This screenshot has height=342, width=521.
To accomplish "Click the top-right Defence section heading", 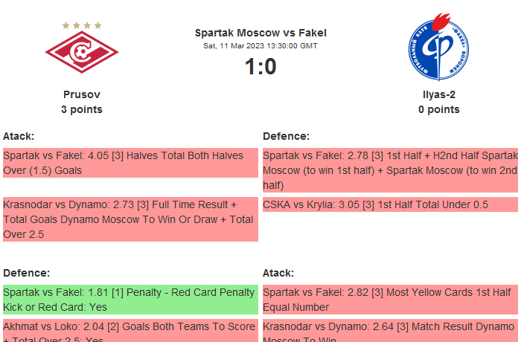I will (x=286, y=136).
